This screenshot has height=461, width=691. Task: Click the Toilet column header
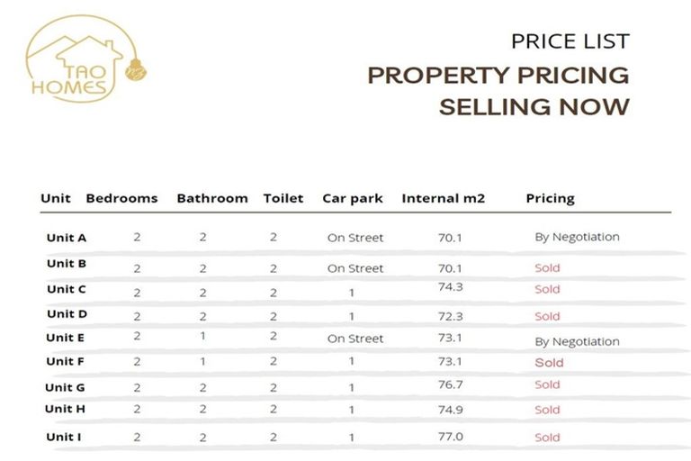(283, 198)
